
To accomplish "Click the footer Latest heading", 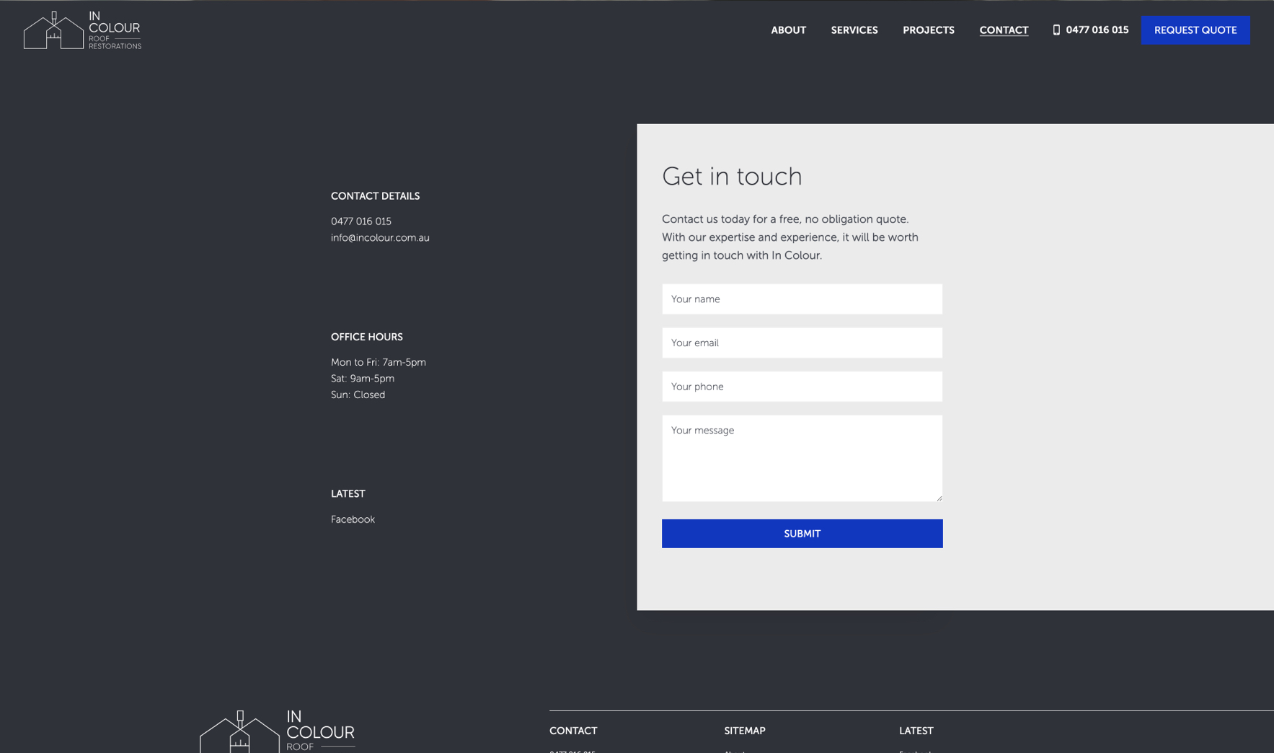I will 916,731.
